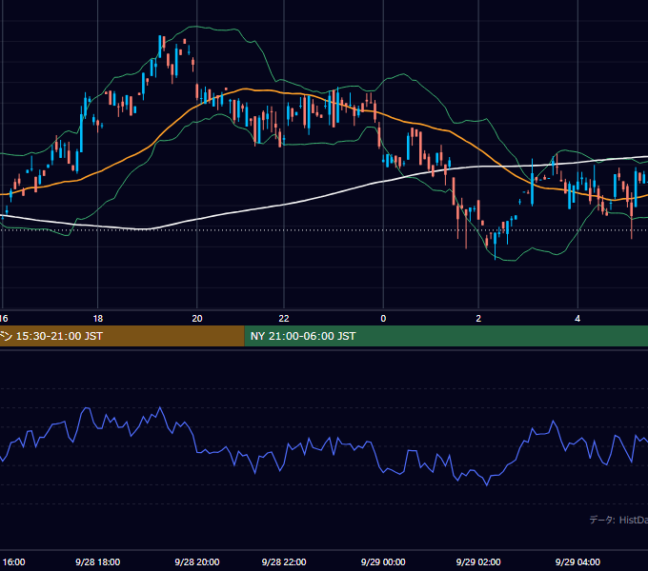
Task: Click the lowest candlestick wick after 02:00
Action: pyautogui.click(x=496, y=246)
